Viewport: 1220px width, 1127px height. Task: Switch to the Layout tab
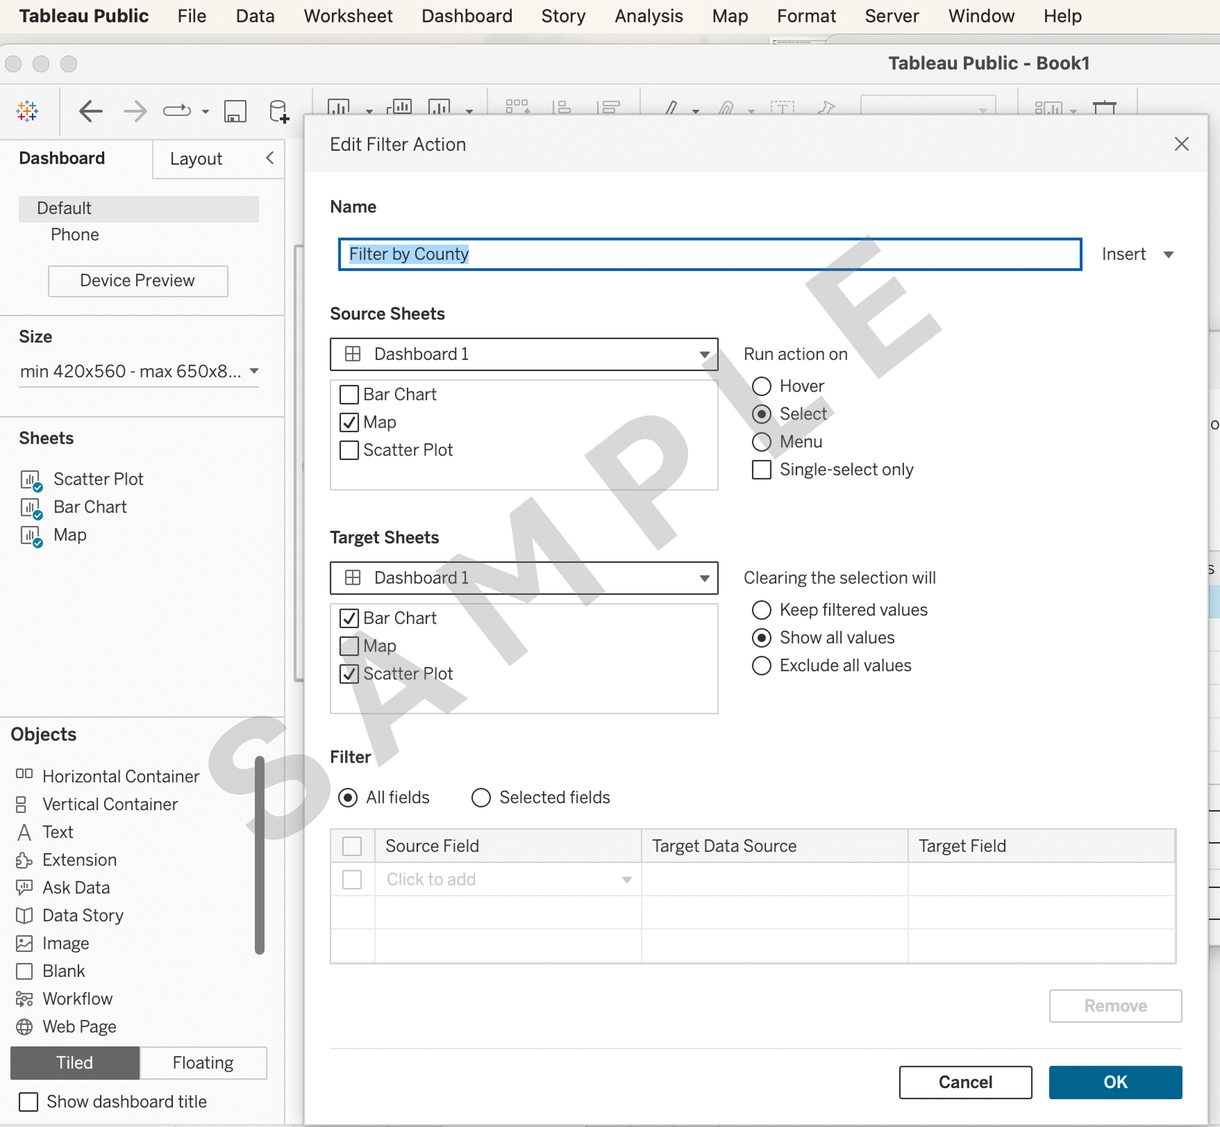tap(196, 159)
